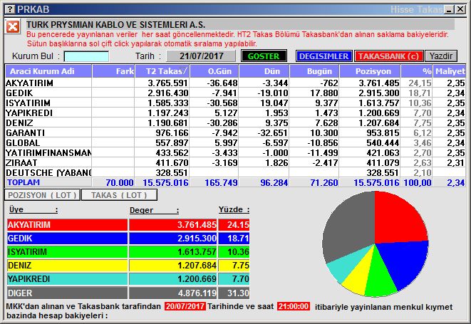Click AKYATIRIM T2 Takas value 3.765.591
This screenshot has height=324, width=471.
click(x=167, y=83)
